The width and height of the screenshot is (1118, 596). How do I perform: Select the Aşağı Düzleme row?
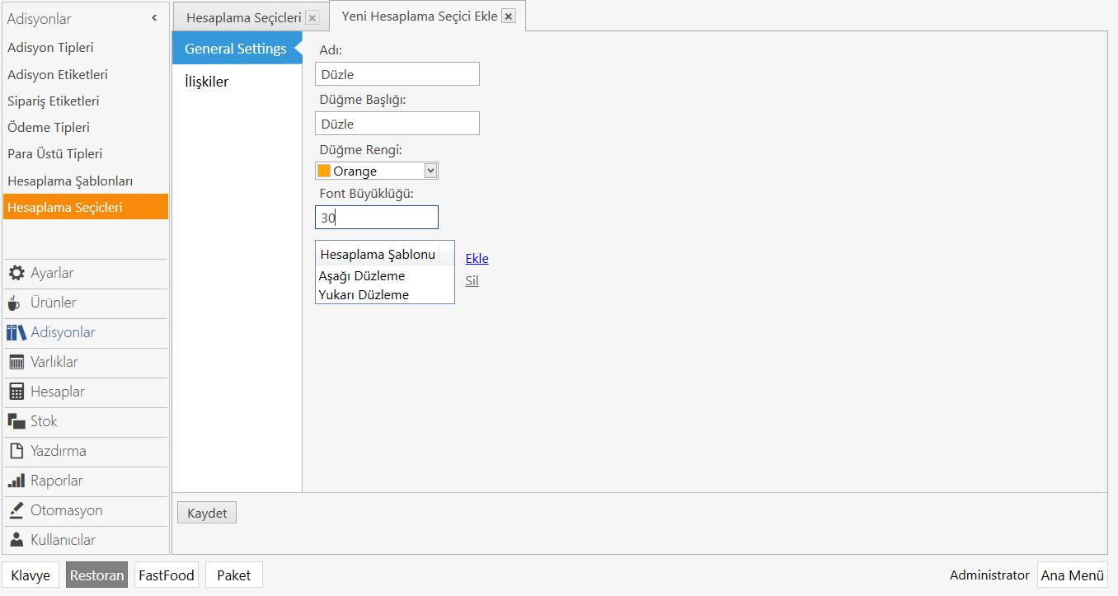(385, 276)
